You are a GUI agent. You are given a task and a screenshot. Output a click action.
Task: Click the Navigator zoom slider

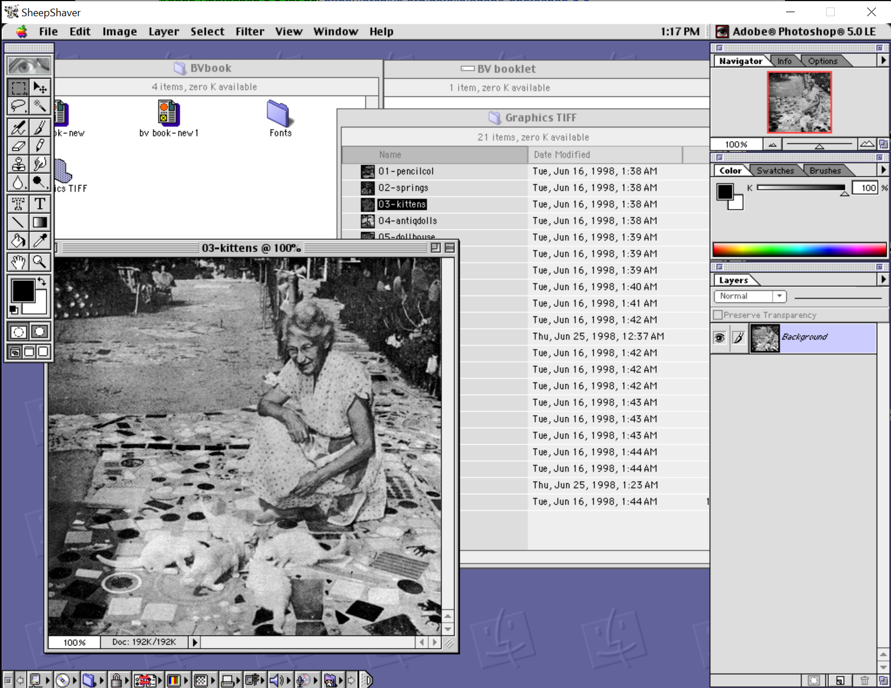tap(819, 144)
